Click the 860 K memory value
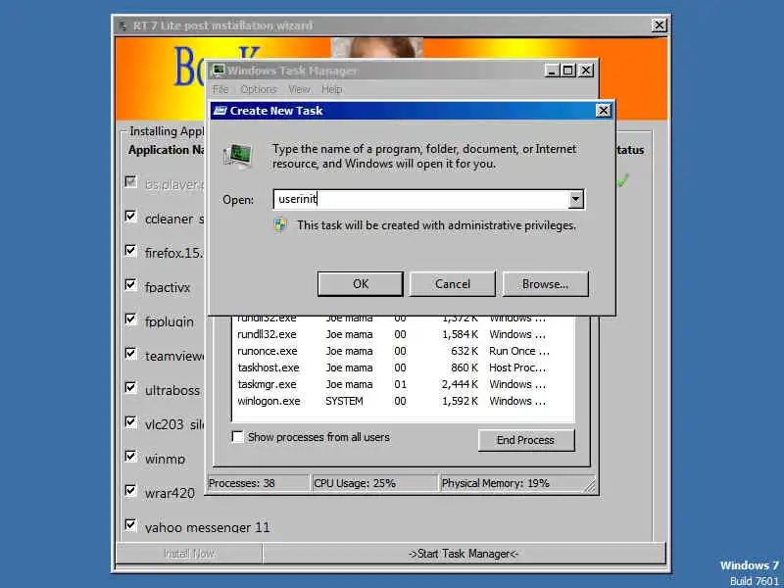This screenshot has height=588, width=784. [464, 367]
